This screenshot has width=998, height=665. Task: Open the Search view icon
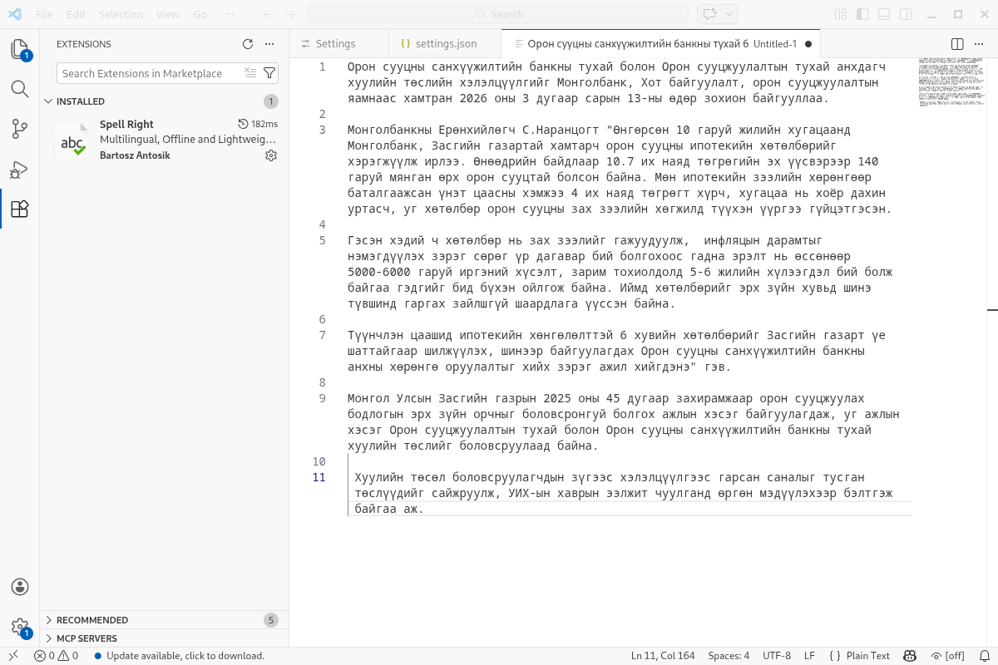(x=20, y=89)
